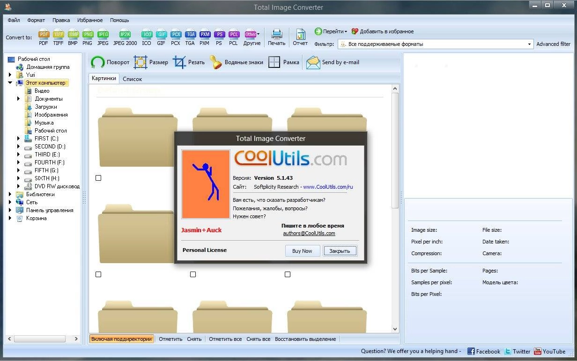Open the Правка menu

click(x=61, y=20)
